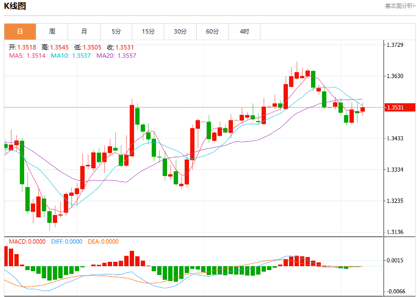The width and height of the screenshot is (417, 297).
Task: Open the 5分 timeframe tab
Action: click(x=116, y=32)
